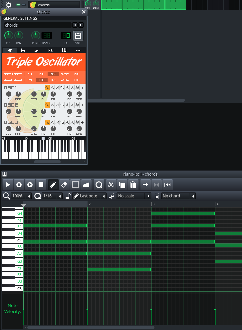Paste notes from clipboard icon
242x330 pixels.
tap(133, 185)
